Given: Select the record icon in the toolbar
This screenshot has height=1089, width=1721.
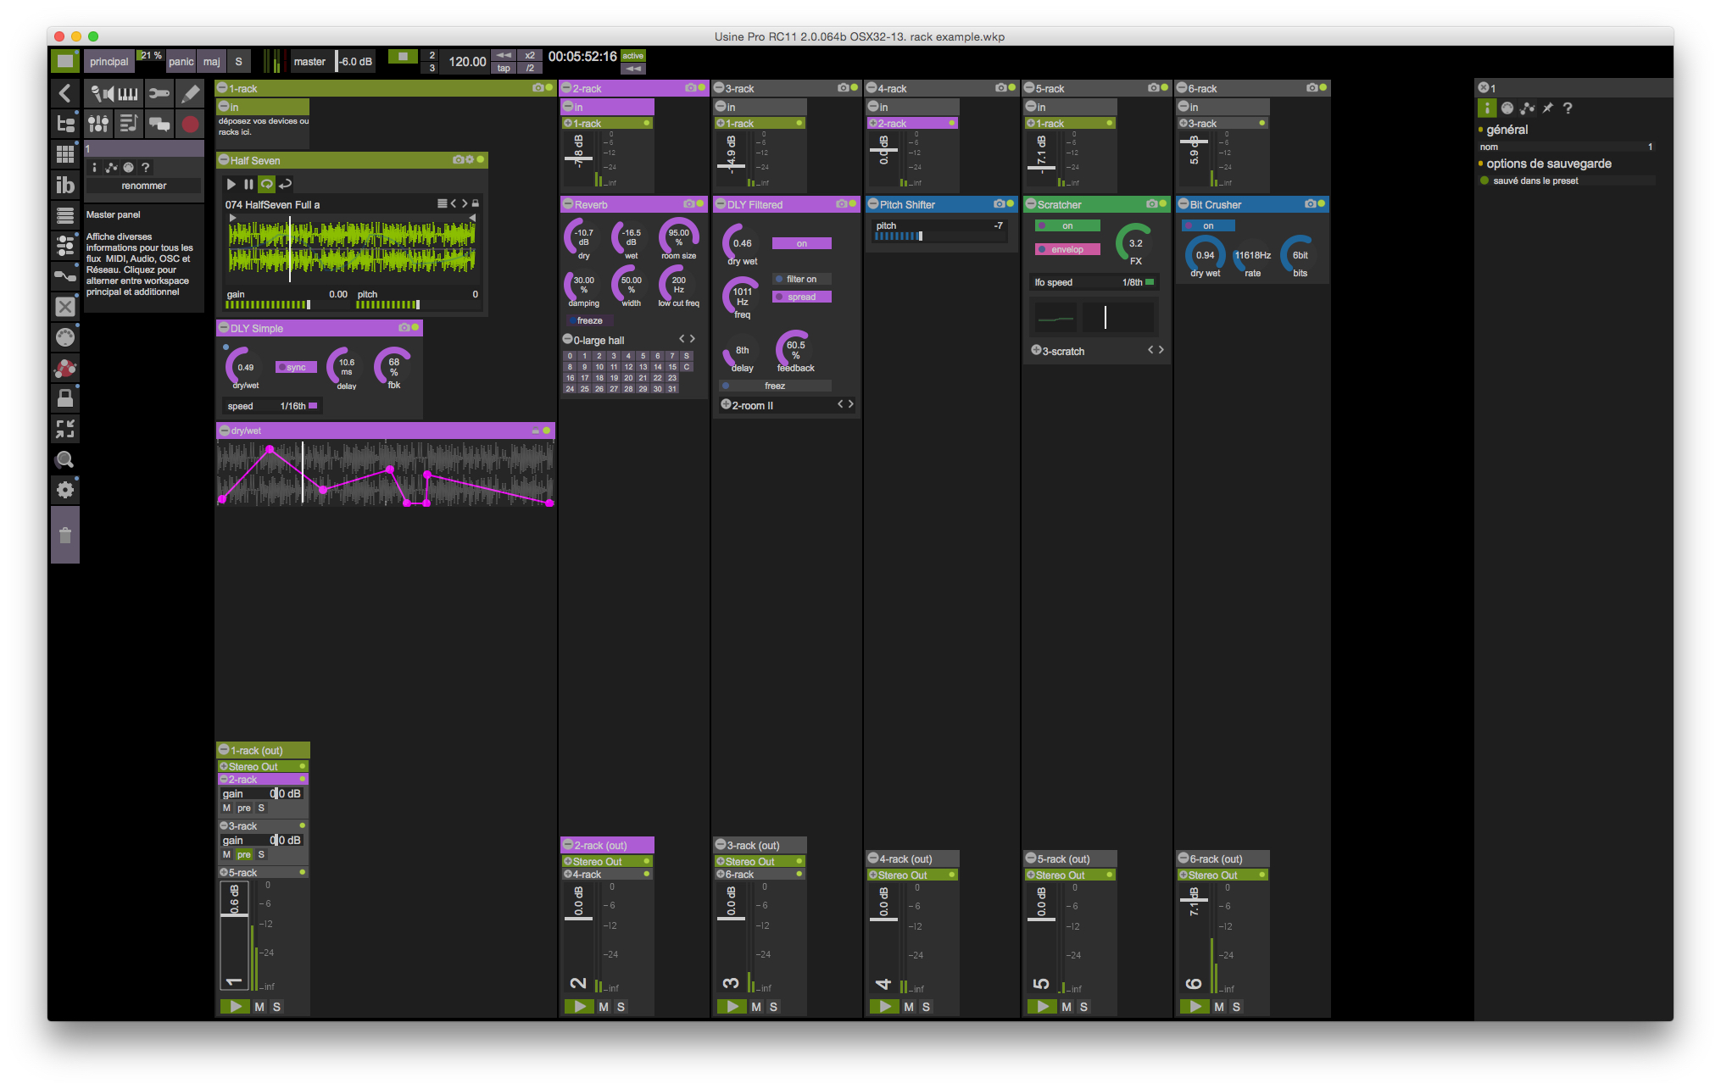Looking at the screenshot, I should tap(190, 124).
